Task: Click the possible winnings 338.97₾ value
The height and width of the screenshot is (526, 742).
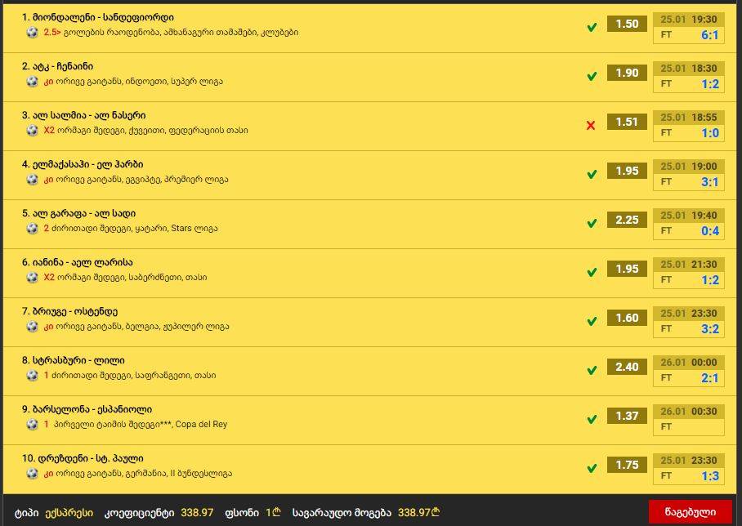Action: 418,513
